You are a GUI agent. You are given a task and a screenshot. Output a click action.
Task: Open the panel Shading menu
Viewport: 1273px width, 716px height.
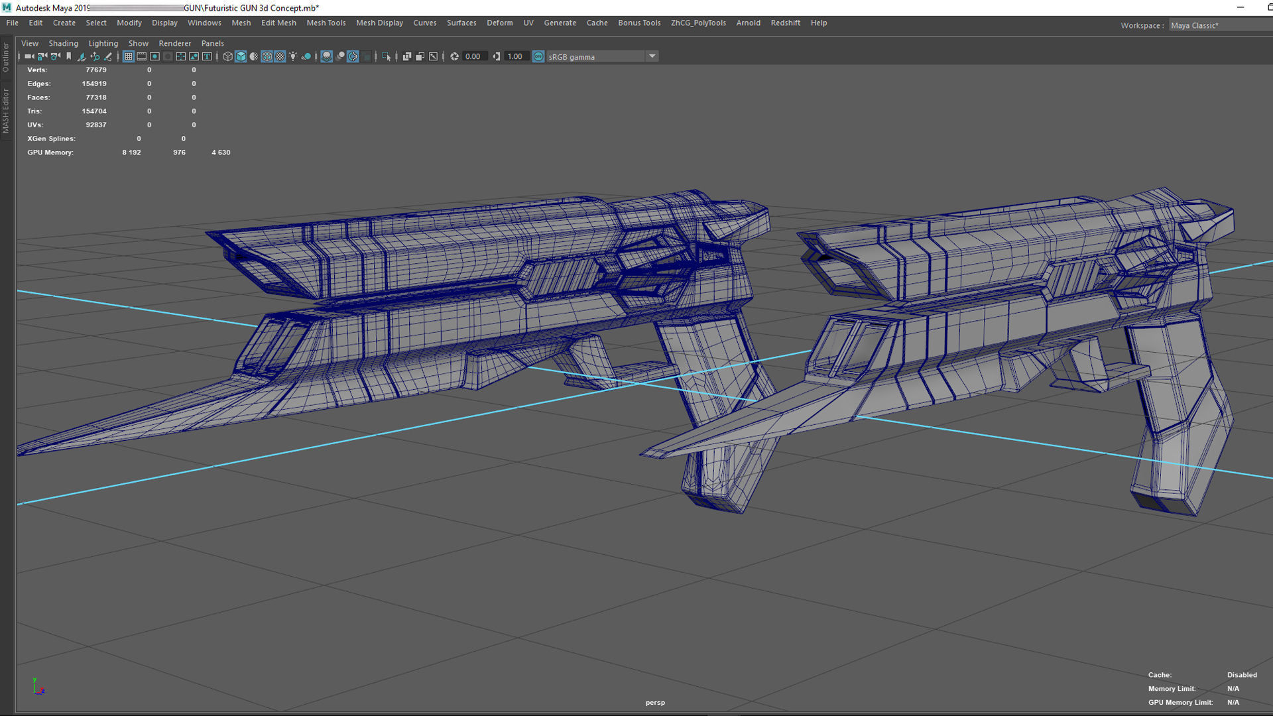click(63, 43)
